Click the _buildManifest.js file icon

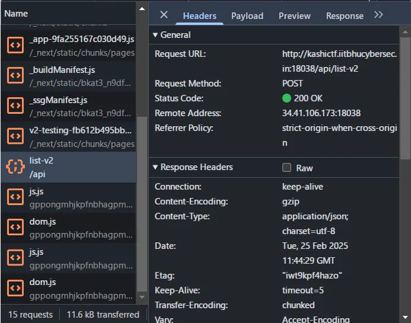(15, 75)
